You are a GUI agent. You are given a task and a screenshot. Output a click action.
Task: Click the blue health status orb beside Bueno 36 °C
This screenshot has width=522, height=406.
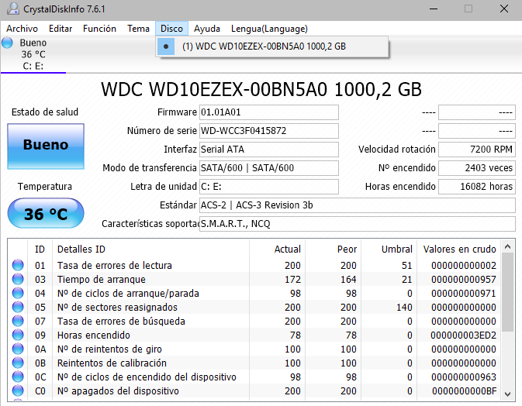click(7, 43)
